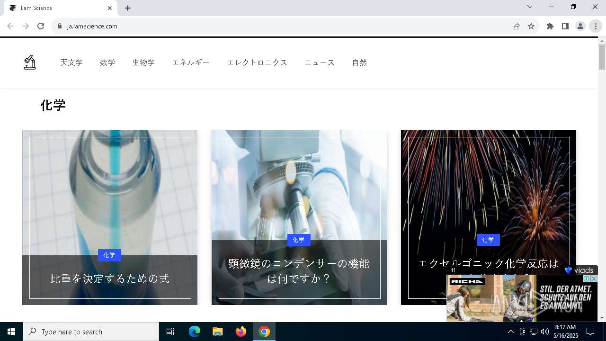This screenshot has height=341, width=606.
Task: Click the viads label above ad
Action: (580, 270)
